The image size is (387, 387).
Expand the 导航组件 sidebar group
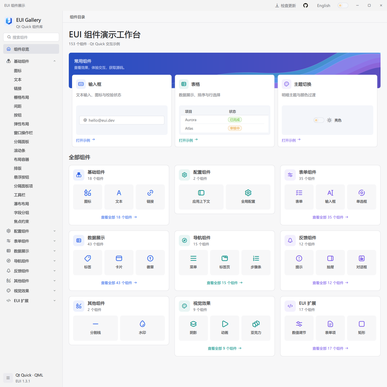coord(31,261)
